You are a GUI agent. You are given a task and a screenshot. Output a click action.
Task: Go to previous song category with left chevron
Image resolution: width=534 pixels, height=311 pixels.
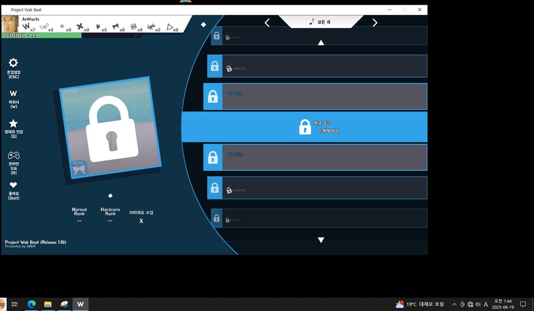[x=267, y=23]
